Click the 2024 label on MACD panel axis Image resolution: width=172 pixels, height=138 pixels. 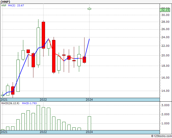89,132
